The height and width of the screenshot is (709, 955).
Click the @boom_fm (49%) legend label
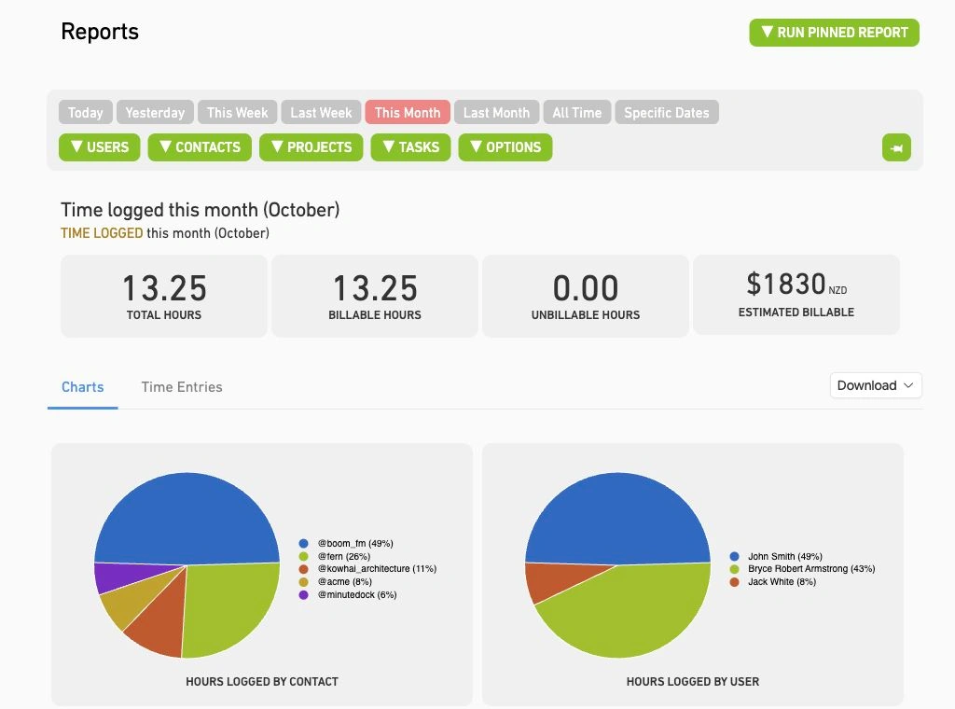pyautogui.click(x=355, y=543)
